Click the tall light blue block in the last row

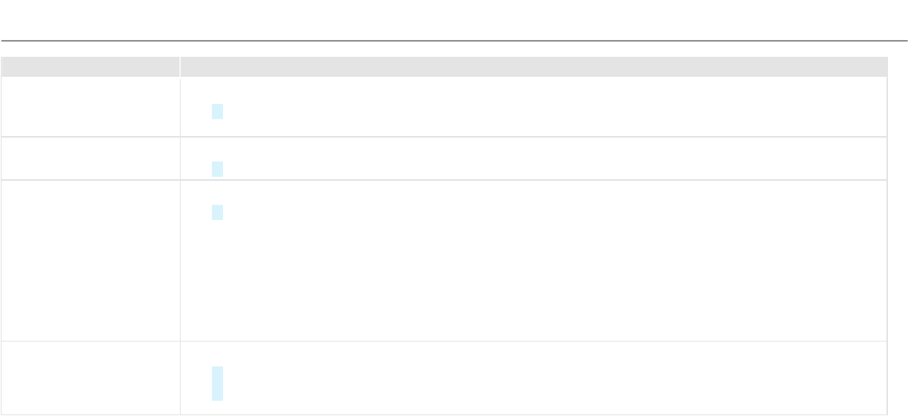[217, 383]
